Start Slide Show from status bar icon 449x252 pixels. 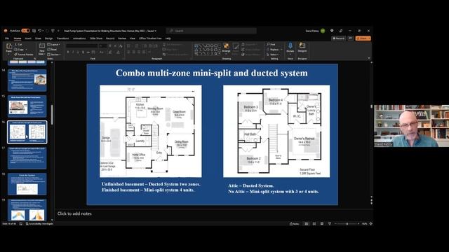(x=330, y=224)
